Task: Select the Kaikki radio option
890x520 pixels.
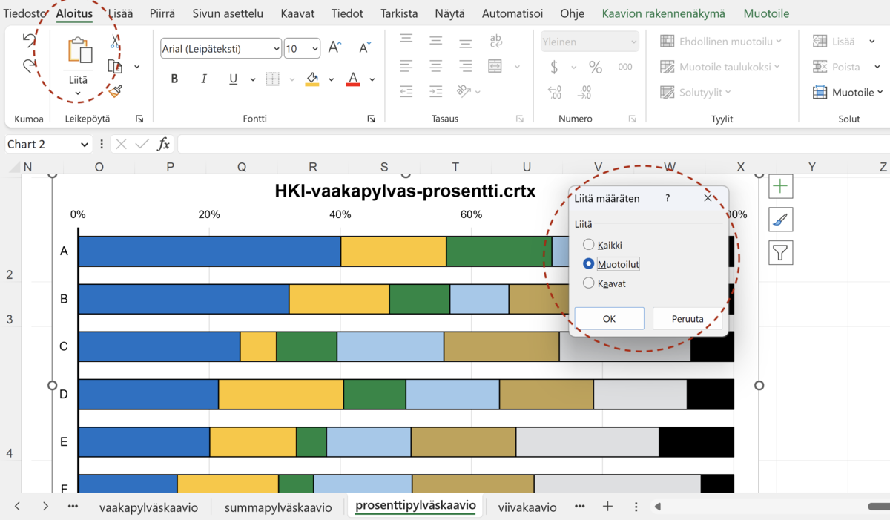Action: click(589, 245)
